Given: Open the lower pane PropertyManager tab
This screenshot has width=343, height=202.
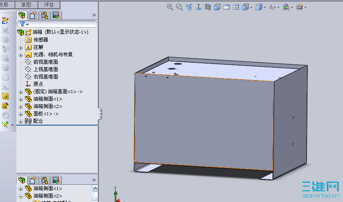Looking at the screenshot, I should click(x=33, y=180).
